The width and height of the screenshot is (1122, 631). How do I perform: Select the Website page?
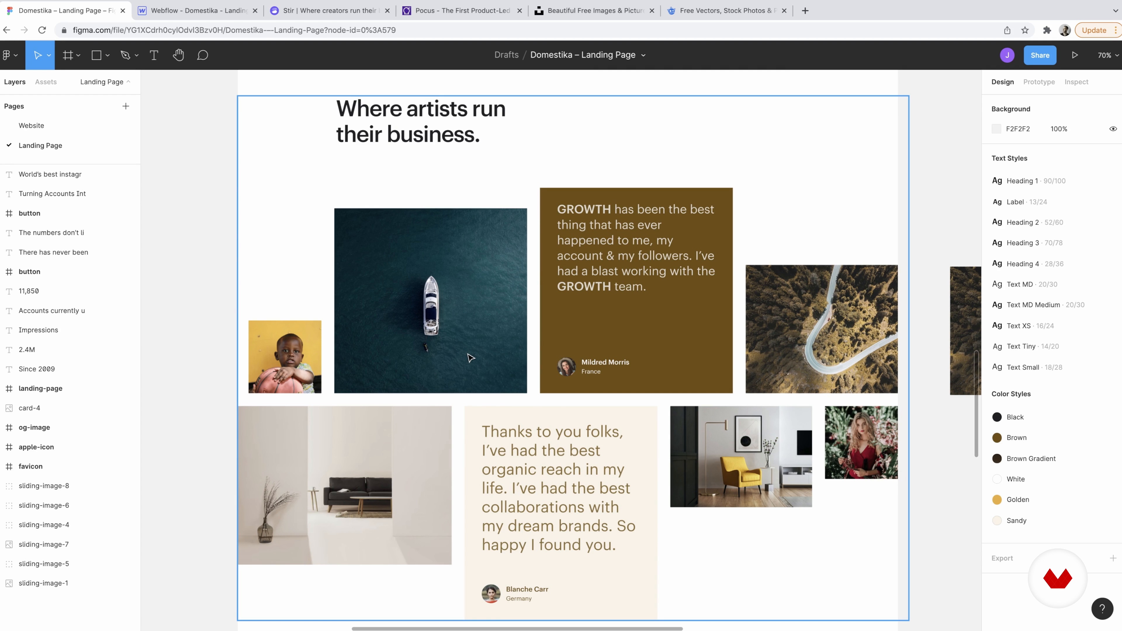pos(31,125)
